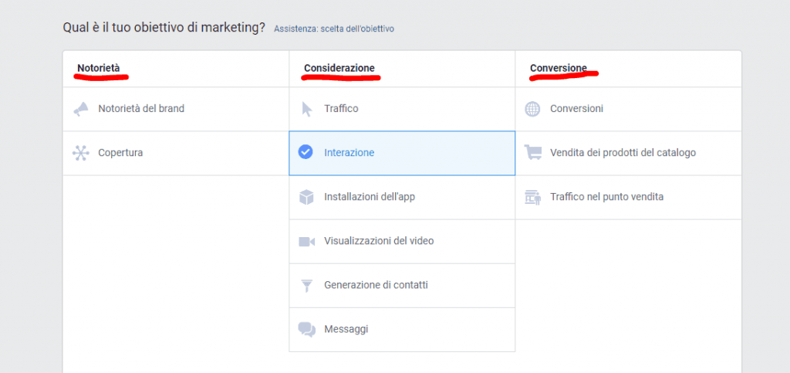This screenshot has height=373, width=790.
Task: Click the app installs box icon
Action: tap(306, 197)
